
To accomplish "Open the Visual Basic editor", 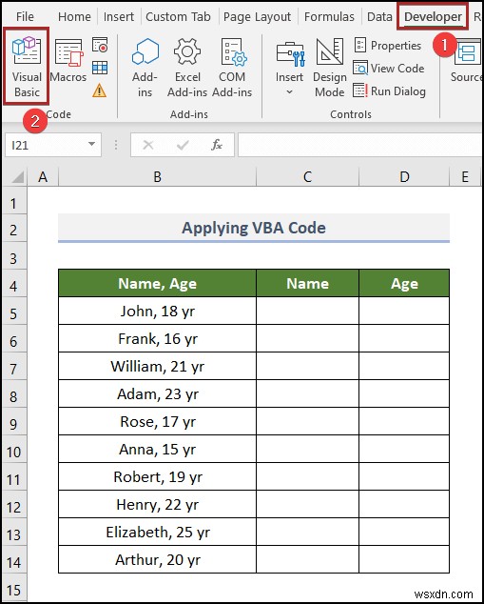I will point(27,66).
